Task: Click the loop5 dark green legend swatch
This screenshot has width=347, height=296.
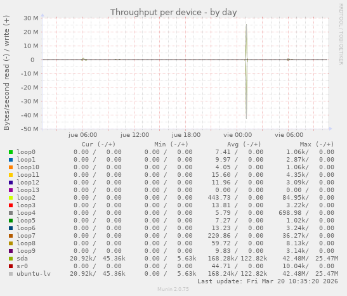Action: pyautogui.click(x=11, y=221)
